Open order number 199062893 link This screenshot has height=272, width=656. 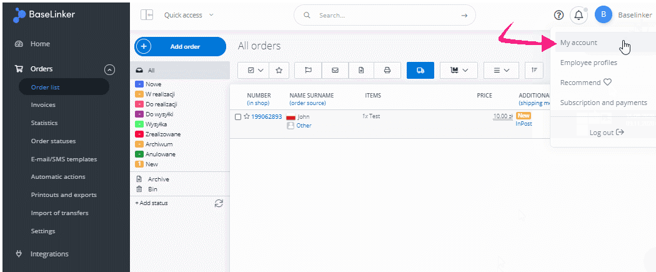click(x=266, y=117)
